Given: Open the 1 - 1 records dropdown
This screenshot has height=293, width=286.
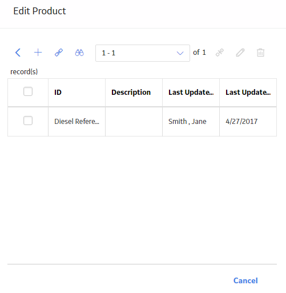Looking at the screenshot, I should pos(143,53).
